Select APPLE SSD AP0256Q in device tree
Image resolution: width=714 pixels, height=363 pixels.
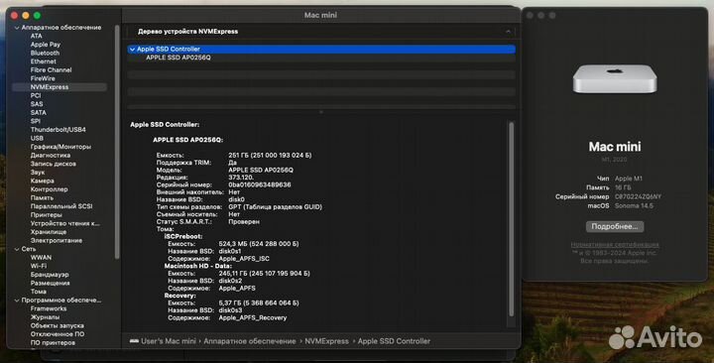178,58
